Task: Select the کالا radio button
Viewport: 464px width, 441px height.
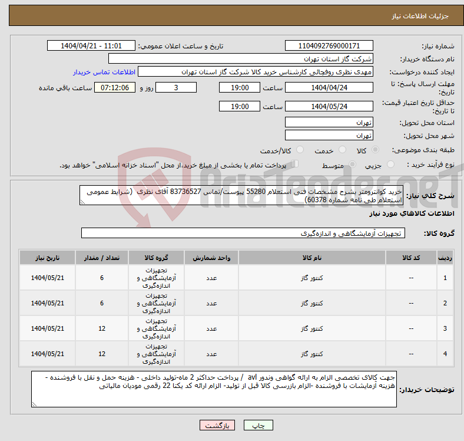Action: 375,150
